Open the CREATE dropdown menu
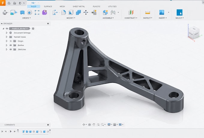204x138 pixels. click(26, 18)
